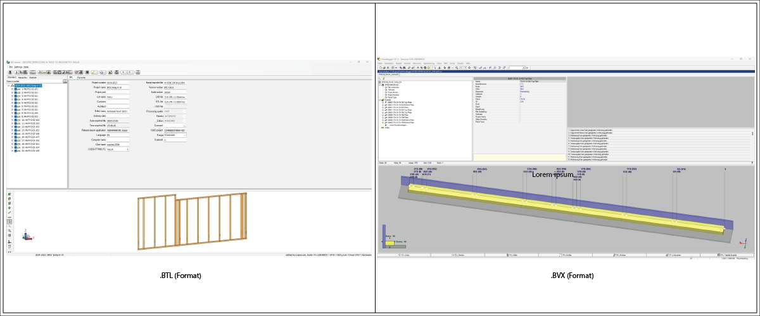Open the USERATTRIBUTE dropdown
Image resolution: width=760 pixels, height=316 pixels.
[x=127, y=150]
